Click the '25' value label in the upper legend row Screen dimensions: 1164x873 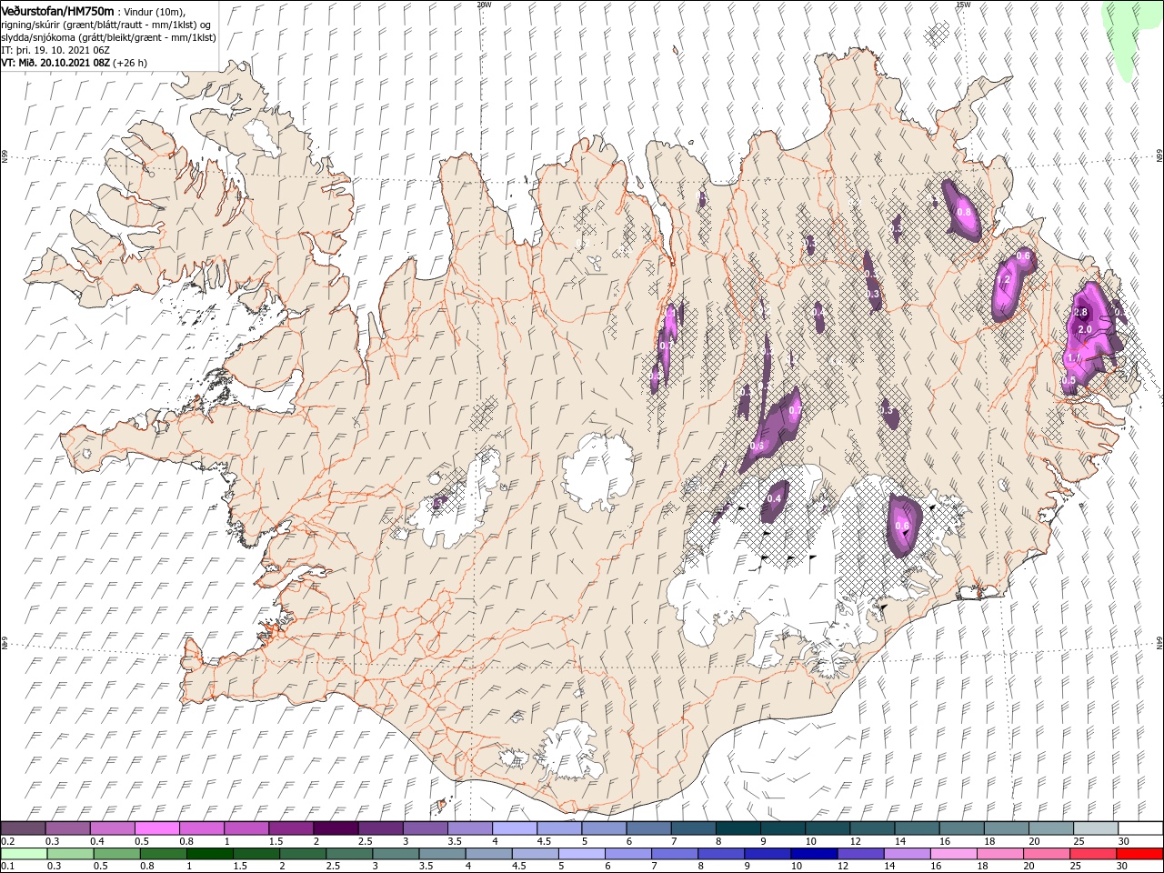coord(1080,841)
